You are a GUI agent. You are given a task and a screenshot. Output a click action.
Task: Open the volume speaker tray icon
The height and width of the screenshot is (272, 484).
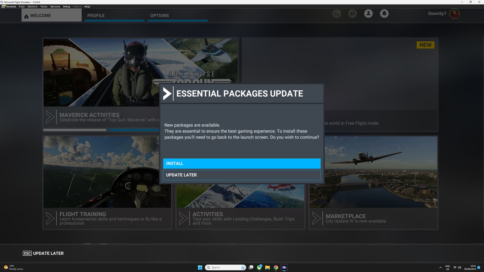click(459, 267)
